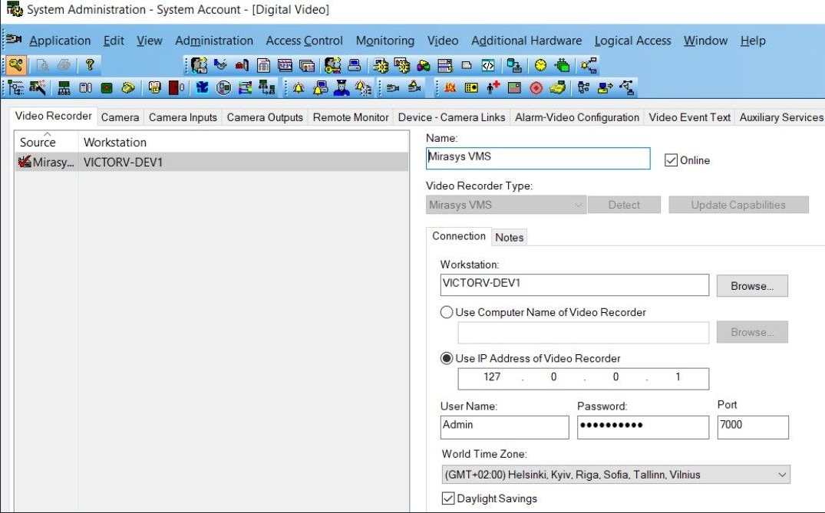Click the yellow question mark help icon
The width and height of the screenshot is (825, 513).
(x=90, y=65)
